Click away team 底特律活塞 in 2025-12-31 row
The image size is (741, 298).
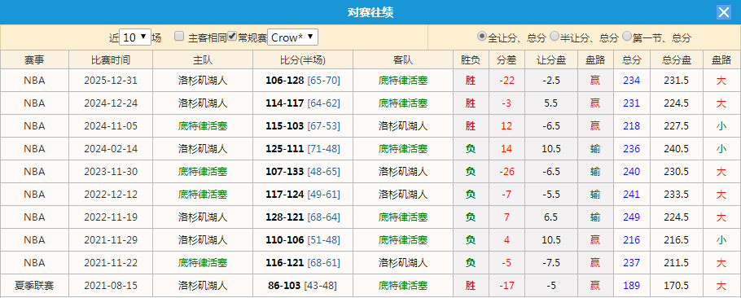[403, 81]
